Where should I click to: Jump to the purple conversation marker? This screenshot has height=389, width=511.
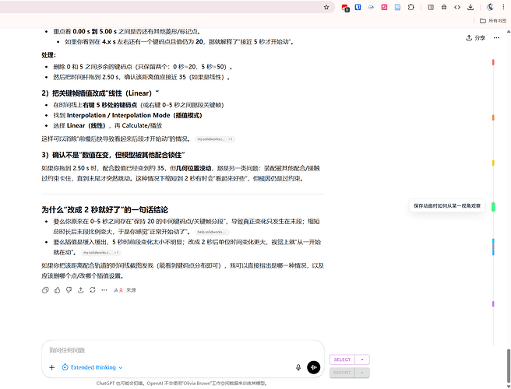(493, 303)
